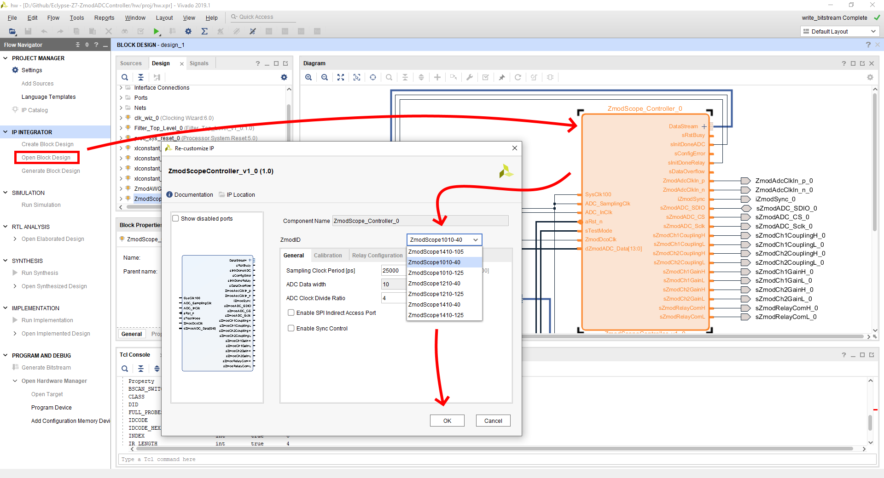This screenshot has width=884, height=478.
Task: Expand the Nets tree node
Action: (121, 108)
